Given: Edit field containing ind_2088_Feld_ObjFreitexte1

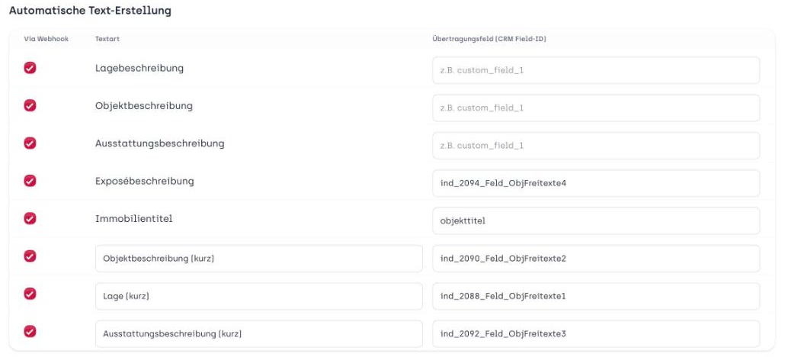Looking at the screenshot, I should [x=596, y=296].
